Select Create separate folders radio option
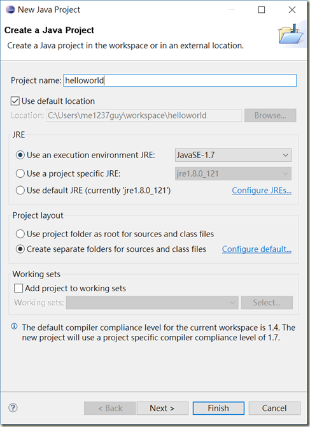 (20, 249)
